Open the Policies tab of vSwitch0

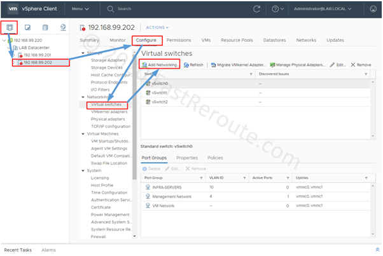click(215, 158)
